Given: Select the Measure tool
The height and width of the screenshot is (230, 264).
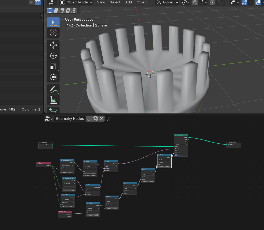Looking at the screenshot, I should 53,100.
